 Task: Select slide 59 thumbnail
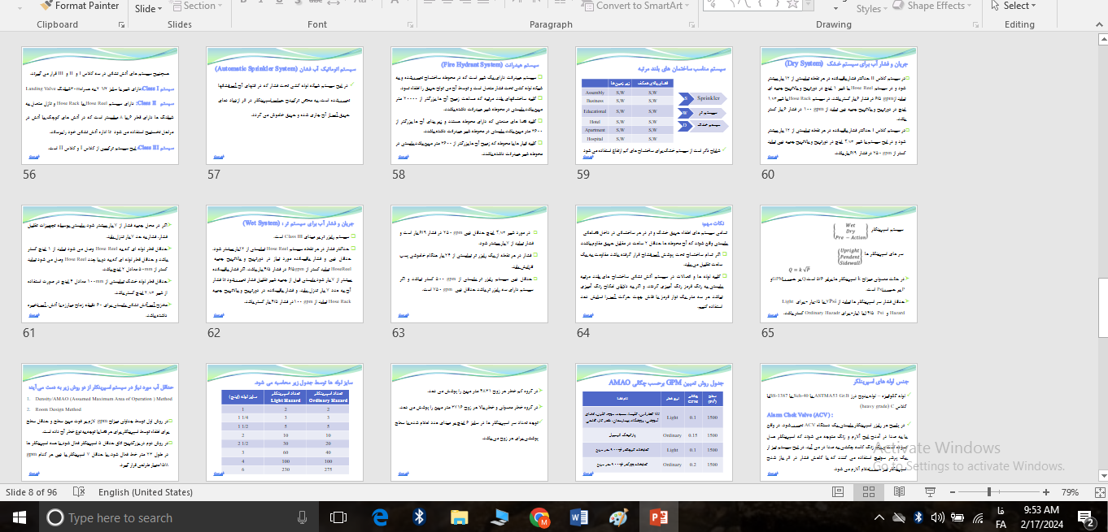[655, 106]
